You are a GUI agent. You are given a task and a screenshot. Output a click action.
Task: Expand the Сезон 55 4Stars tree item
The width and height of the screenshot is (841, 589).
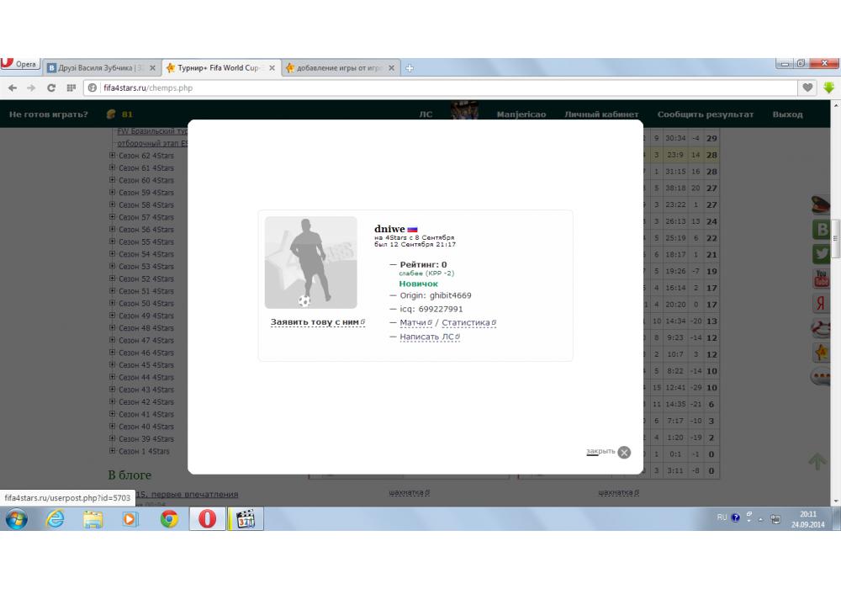(x=112, y=241)
